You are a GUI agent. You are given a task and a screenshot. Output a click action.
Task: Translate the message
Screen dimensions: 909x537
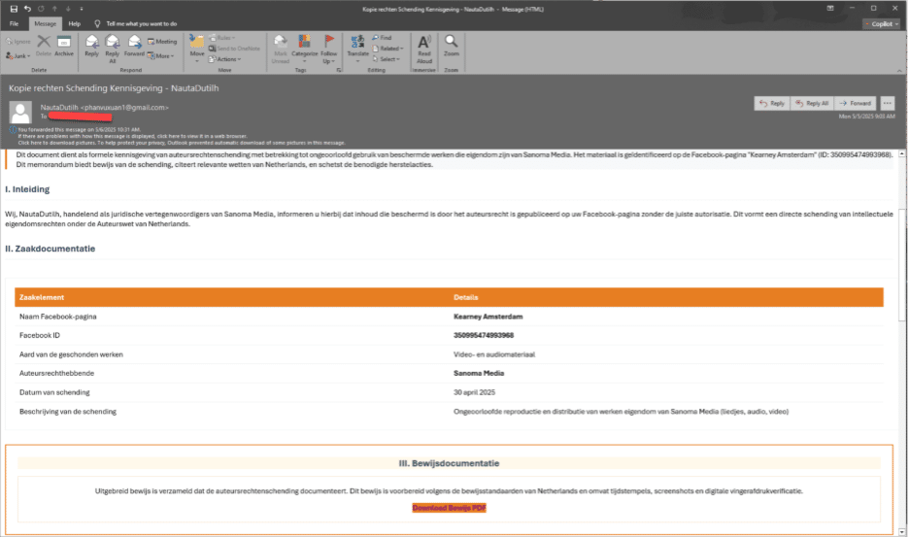pyautogui.click(x=357, y=49)
